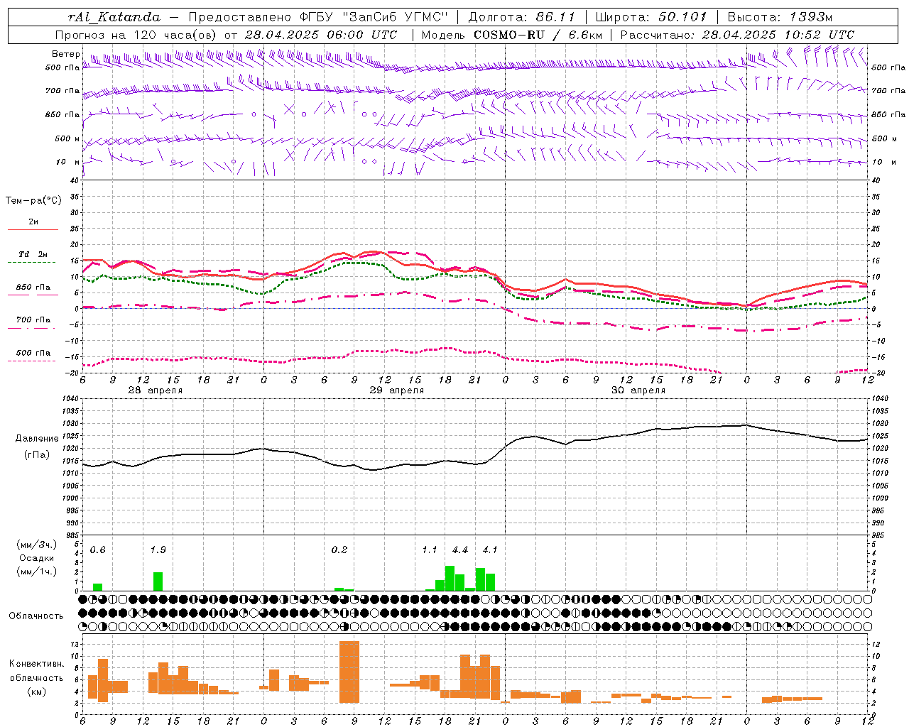Click the tallest orange convective cloud bar
Image resolution: width=909 pixels, height=727 pixels.
point(349,672)
